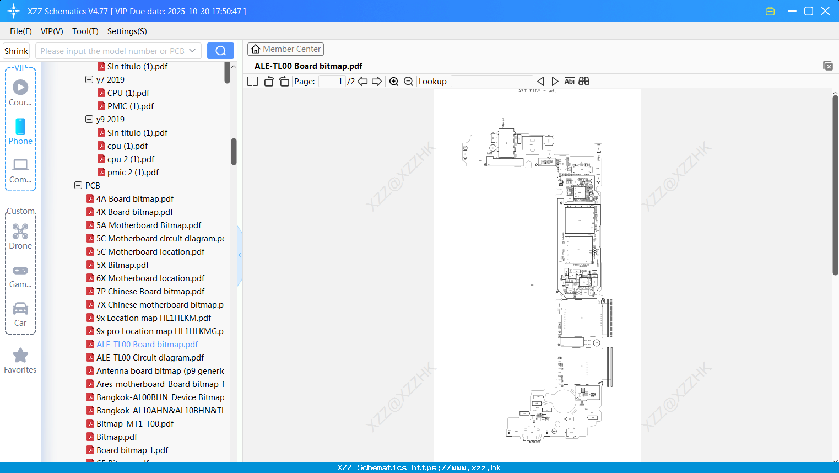
Task: Collapse the y9 2019 folder
Action: tap(89, 119)
